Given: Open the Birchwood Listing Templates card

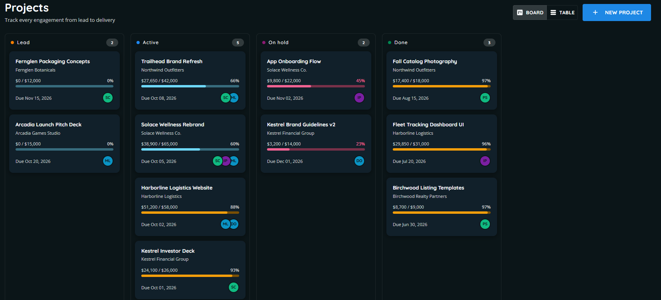Looking at the screenshot, I should pyautogui.click(x=442, y=207).
